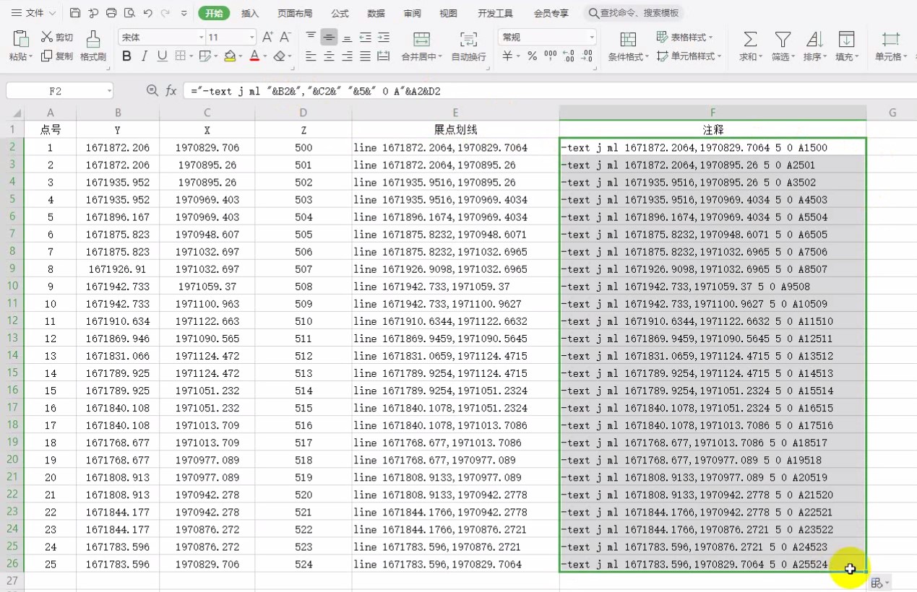Switch to the Page Layout (页面布局) tab
The width and height of the screenshot is (917, 592).
point(295,13)
